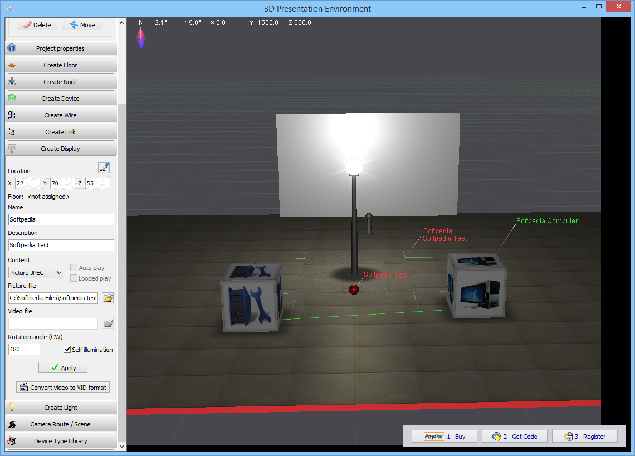Click the Name field containing Softpedia
Image resolution: width=635 pixels, height=456 pixels.
(61, 219)
